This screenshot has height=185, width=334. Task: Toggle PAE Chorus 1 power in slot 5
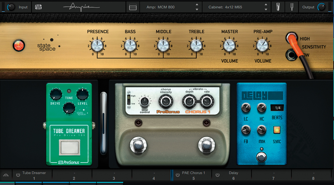(x=178, y=175)
